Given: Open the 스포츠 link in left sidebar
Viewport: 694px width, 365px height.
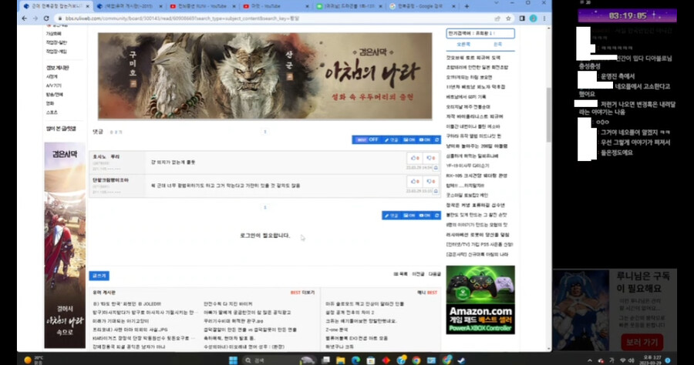Looking at the screenshot, I should (x=52, y=112).
